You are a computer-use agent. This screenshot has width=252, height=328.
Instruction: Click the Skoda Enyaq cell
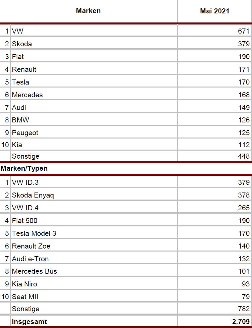(94, 195)
